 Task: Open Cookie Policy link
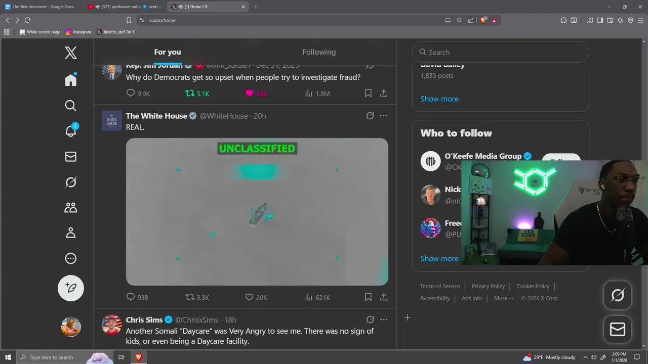tap(533, 286)
